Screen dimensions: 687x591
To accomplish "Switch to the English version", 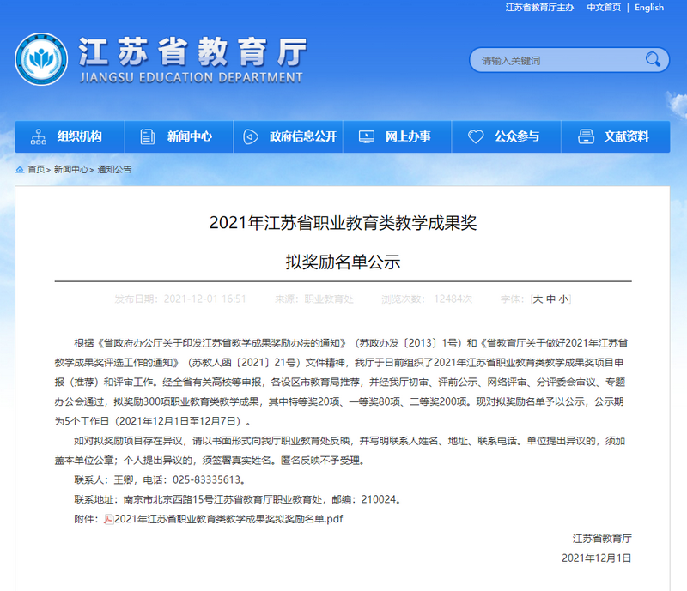I will click(x=649, y=8).
